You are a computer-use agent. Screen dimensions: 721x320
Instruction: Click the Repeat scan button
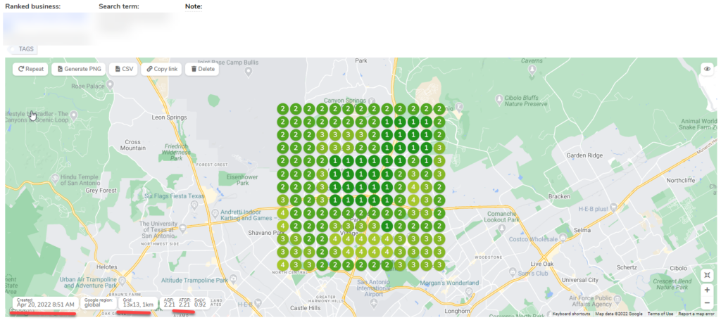[30, 69]
